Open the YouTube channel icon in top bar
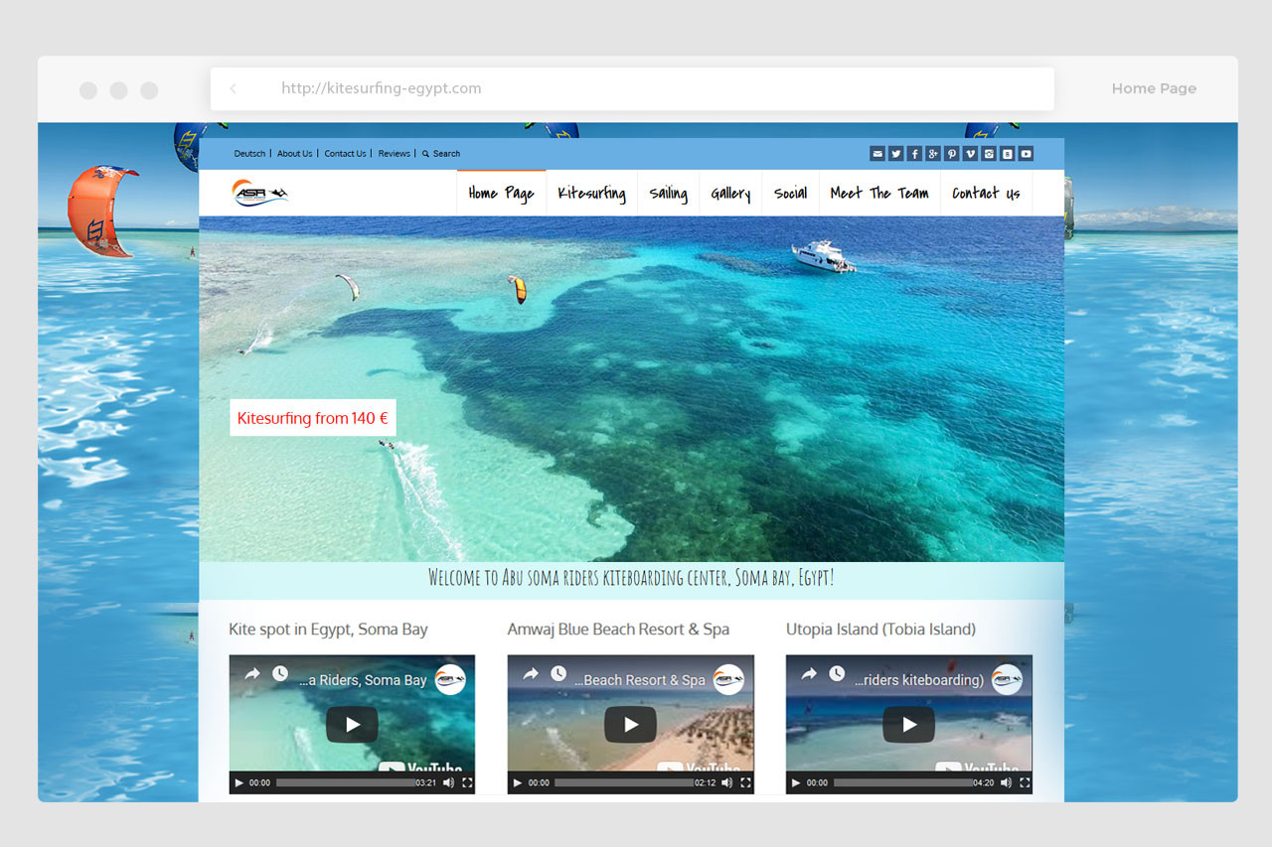Image resolution: width=1272 pixels, height=847 pixels. [x=1026, y=154]
